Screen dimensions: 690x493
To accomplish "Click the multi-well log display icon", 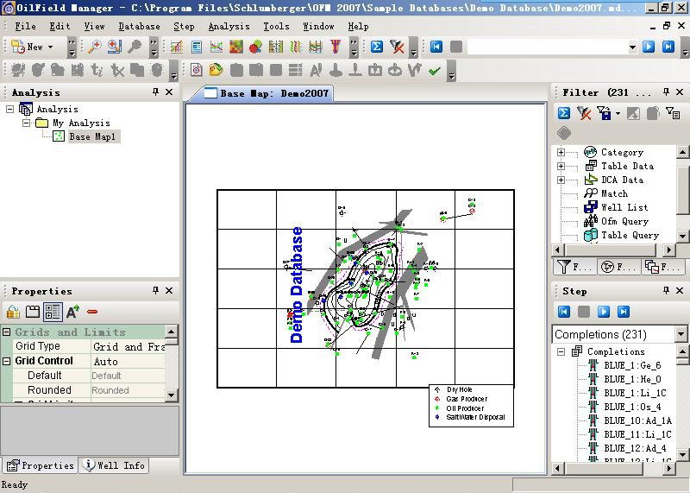I will [x=296, y=47].
